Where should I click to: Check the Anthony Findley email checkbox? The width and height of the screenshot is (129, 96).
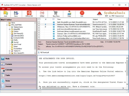tap(39, 36)
